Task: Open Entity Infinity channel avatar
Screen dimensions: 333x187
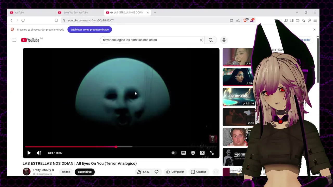Action: [27, 171]
